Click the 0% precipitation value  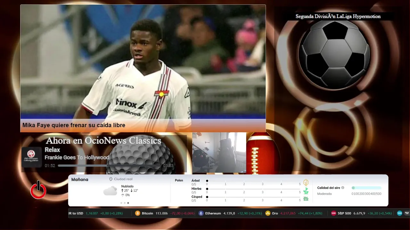pyautogui.click(x=127, y=195)
